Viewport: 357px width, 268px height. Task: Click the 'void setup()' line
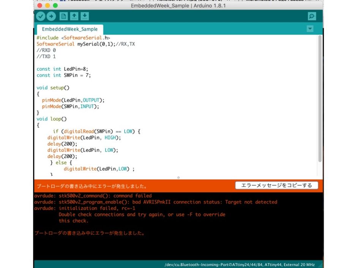pyautogui.click(x=53, y=88)
